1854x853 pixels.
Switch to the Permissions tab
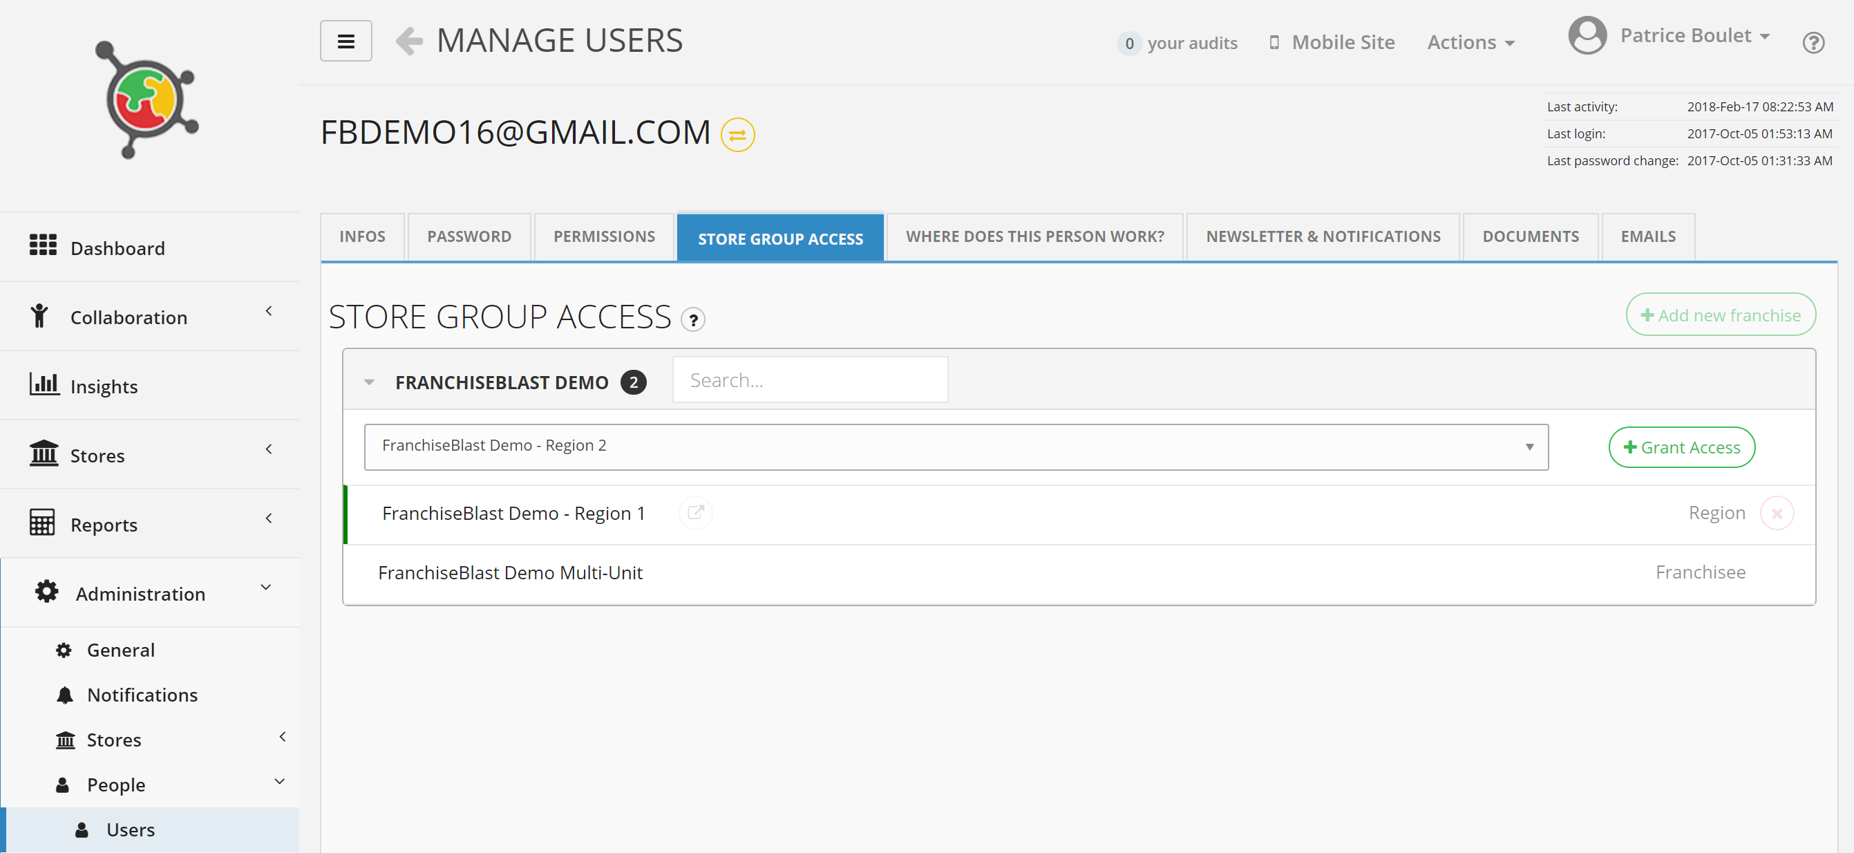pyautogui.click(x=603, y=237)
